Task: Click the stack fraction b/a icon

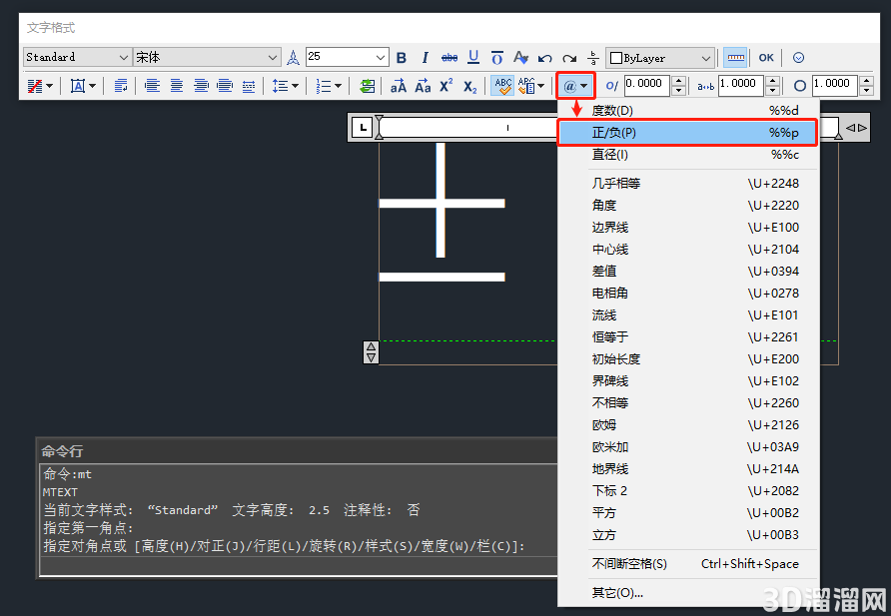Action: pyautogui.click(x=592, y=57)
